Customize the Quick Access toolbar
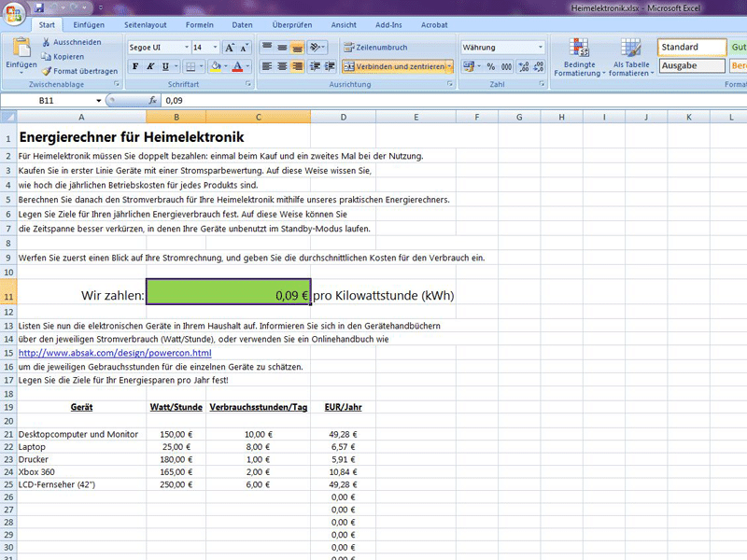Image resolution: width=747 pixels, height=560 pixels. click(101, 7)
